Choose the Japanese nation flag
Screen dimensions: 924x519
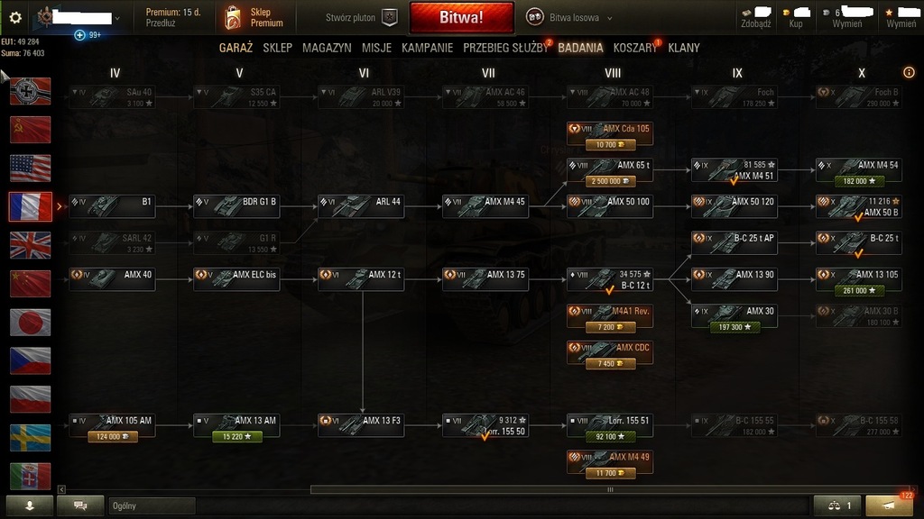click(x=30, y=323)
